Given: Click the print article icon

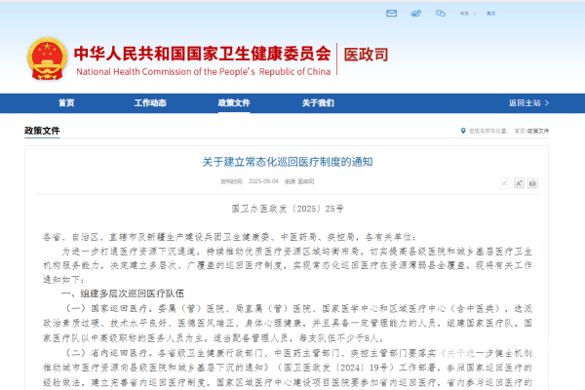Looking at the screenshot, I should tap(532, 182).
